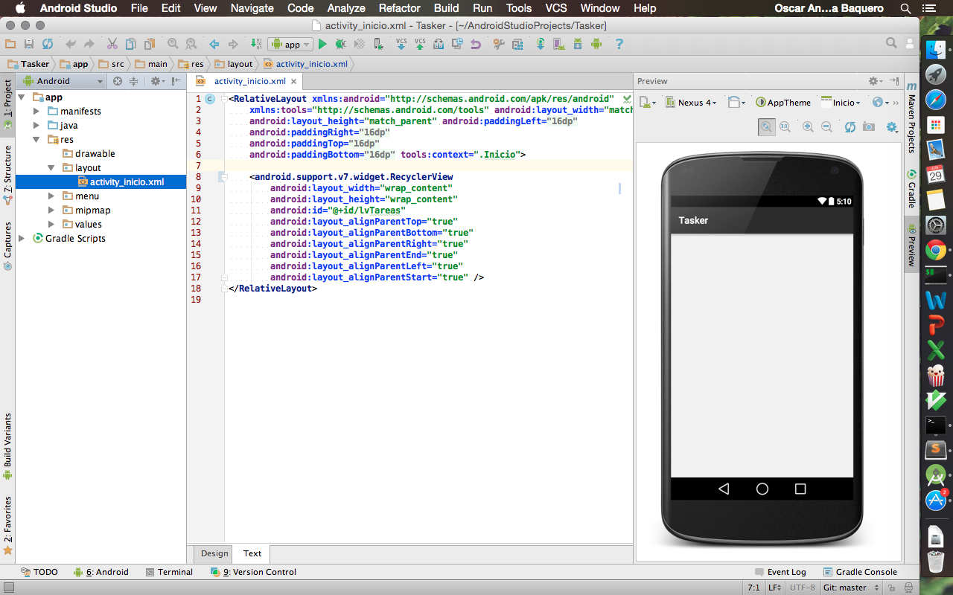The height and width of the screenshot is (595, 953).
Task: Zoom in on the layout preview
Action: pyautogui.click(x=808, y=127)
